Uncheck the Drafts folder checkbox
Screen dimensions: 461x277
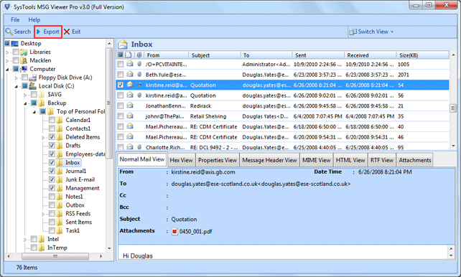click(x=52, y=146)
